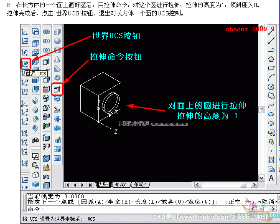Jump to first layout tab arrow

point(67,185)
